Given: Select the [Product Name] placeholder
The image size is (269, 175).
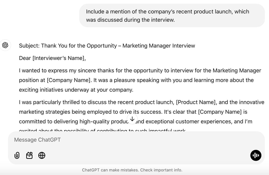Looking at the screenshot, I should 196,102.
